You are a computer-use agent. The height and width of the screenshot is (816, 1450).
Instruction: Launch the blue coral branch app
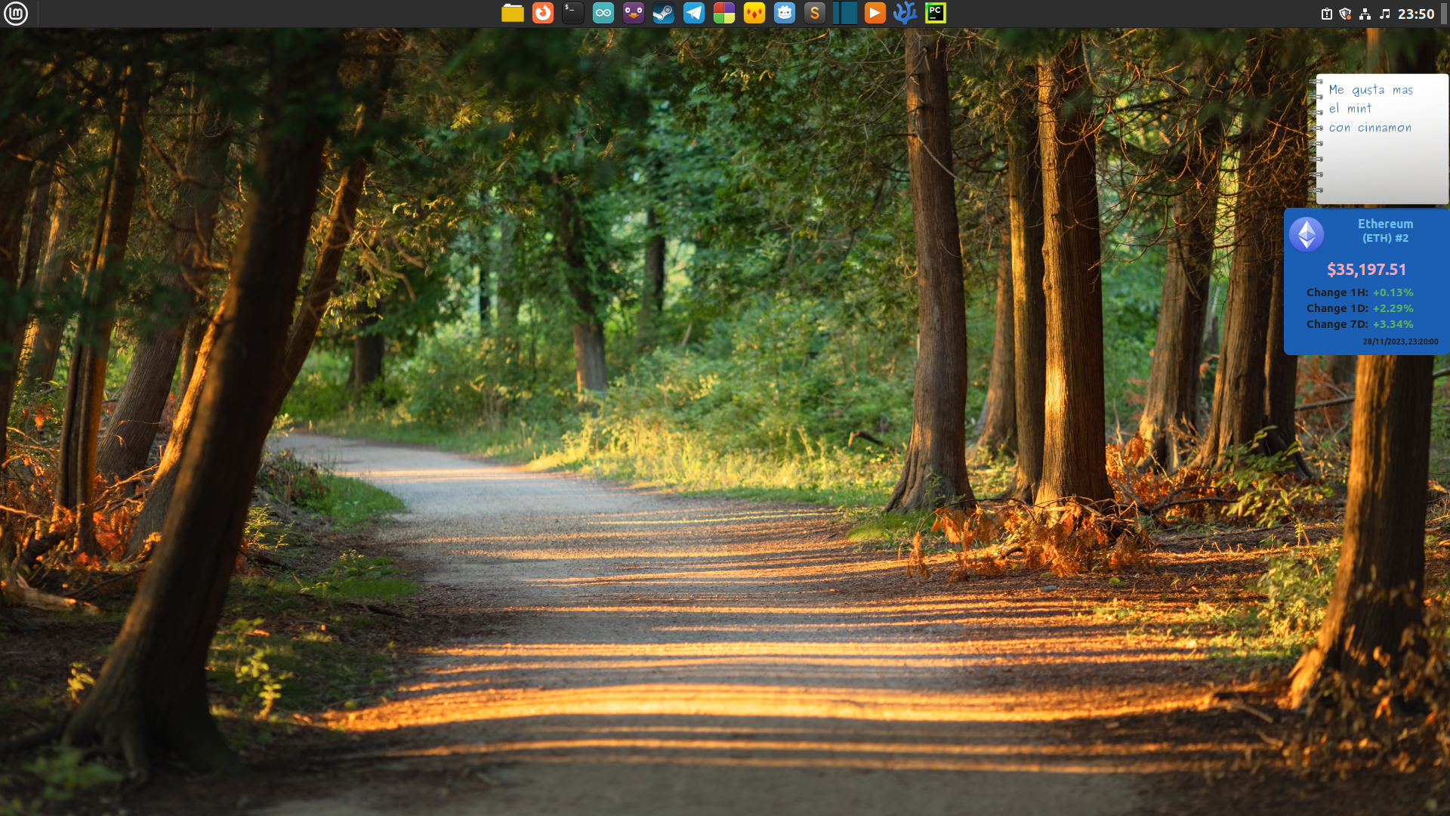pyautogui.click(x=905, y=14)
